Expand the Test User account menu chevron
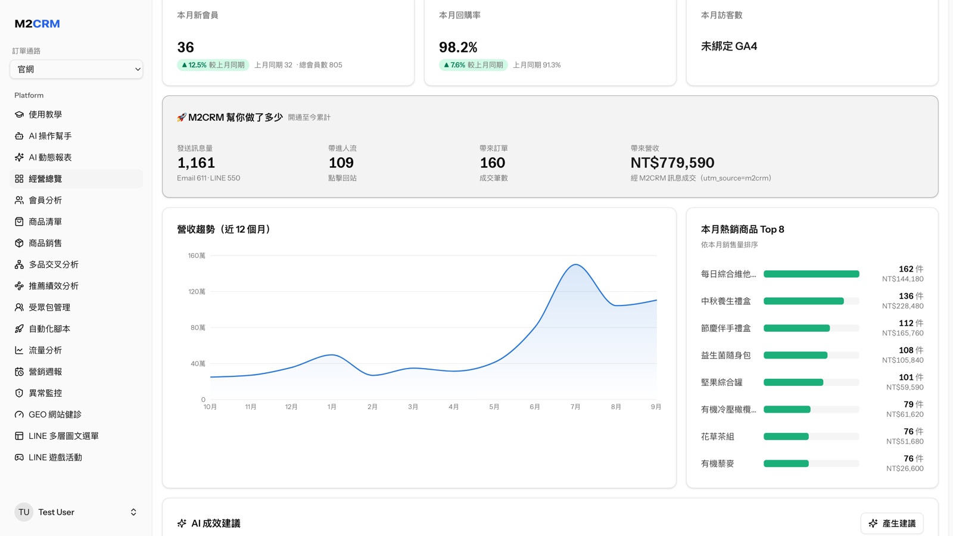953x536 pixels. point(133,512)
